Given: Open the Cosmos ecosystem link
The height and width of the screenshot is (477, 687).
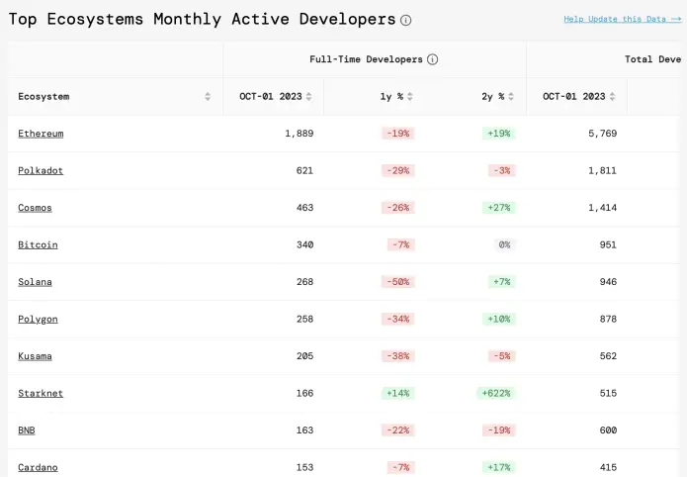Looking at the screenshot, I should coord(35,208).
